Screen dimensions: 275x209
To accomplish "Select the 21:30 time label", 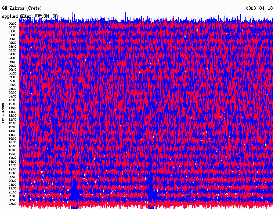I will point(13,189).
